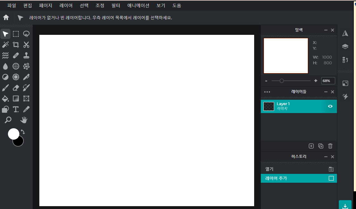
Task: Open the 보기 menu
Action: pos(161,6)
